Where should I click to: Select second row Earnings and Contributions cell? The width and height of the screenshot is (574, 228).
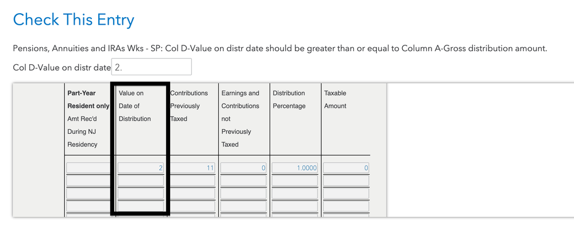[244, 181]
